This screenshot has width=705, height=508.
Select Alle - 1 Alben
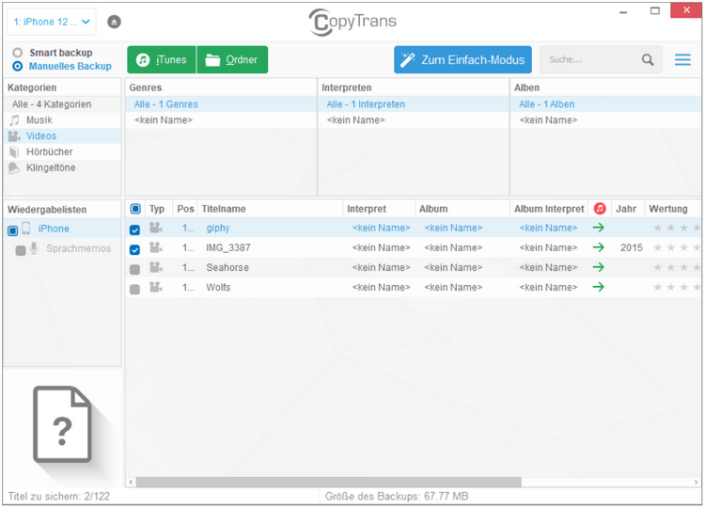[605, 103]
